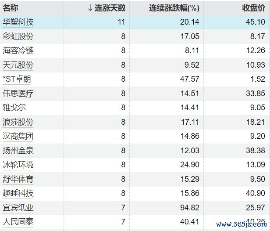Image resolution: width=270 pixels, height=231 pixels.
Task: Select closing price 18.21
Action: (256, 122)
